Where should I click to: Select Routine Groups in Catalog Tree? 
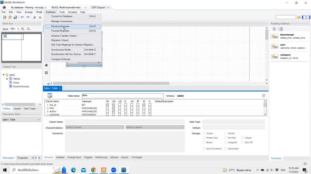(x=21, y=87)
